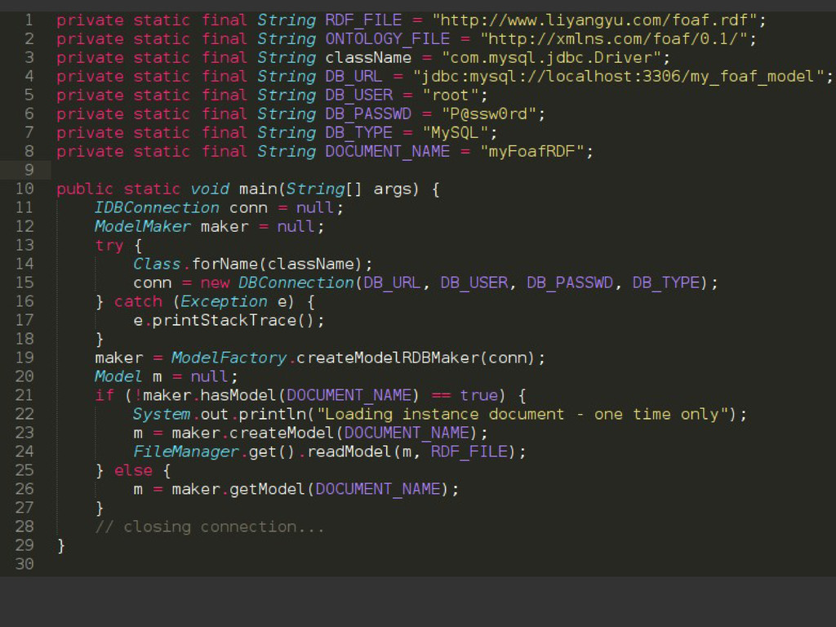Click ModelFactory class name on line 19
Image resolution: width=836 pixels, height=627 pixels.
pos(229,358)
